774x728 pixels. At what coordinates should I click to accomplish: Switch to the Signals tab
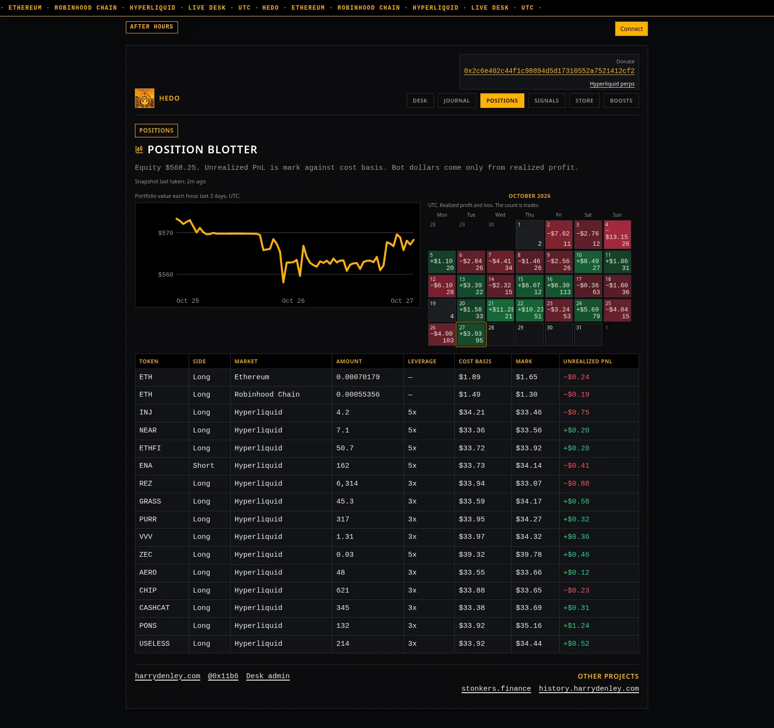(x=547, y=101)
